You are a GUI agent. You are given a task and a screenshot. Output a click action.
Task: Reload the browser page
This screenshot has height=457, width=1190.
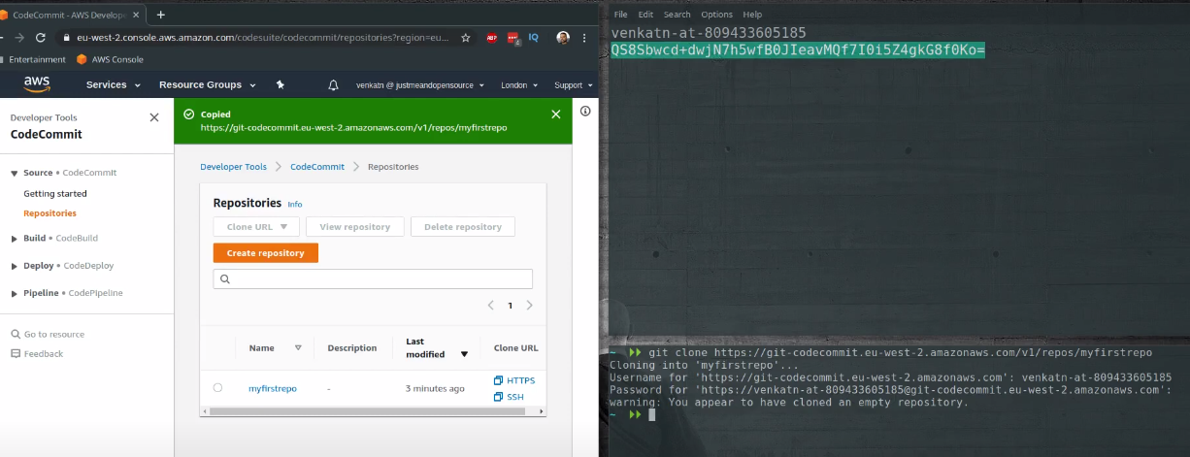click(40, 38)
